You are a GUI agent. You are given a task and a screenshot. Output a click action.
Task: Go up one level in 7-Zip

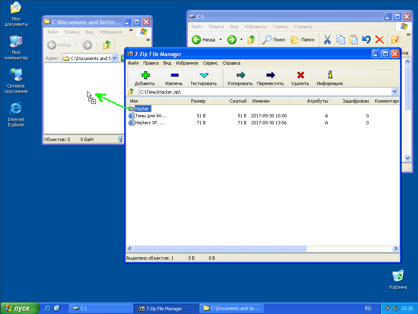coord(131,92)
